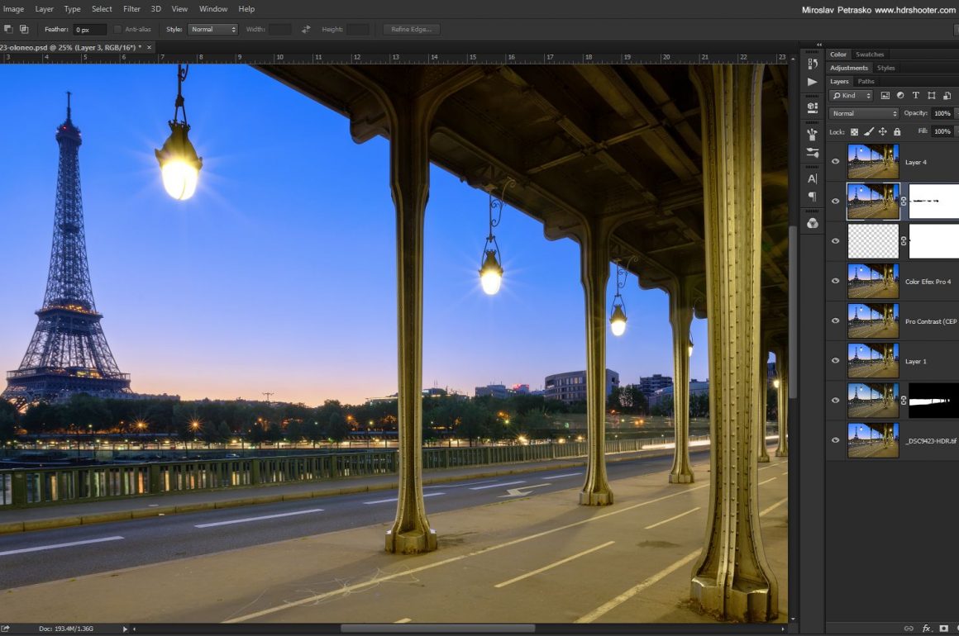Toggle visibility of Color Efex Pro 4 layer
Viewport: 959px width, 636px height.
coord(835,282)
